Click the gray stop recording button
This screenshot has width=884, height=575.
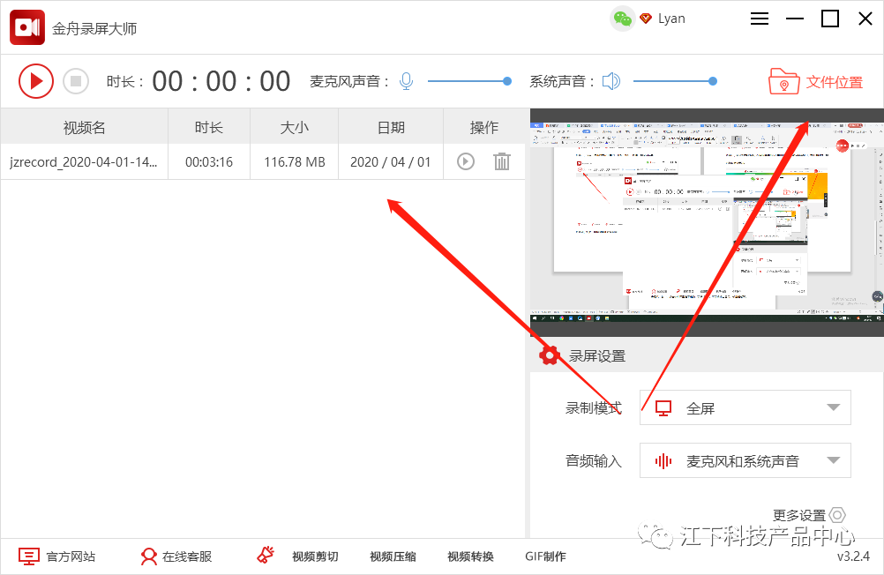pos(76,81)
